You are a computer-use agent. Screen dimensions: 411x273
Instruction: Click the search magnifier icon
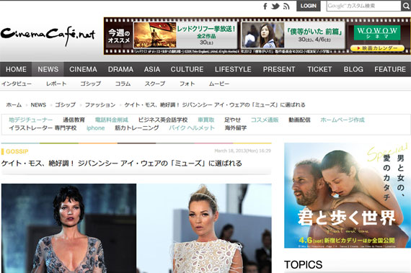click(x=406, y=6)
